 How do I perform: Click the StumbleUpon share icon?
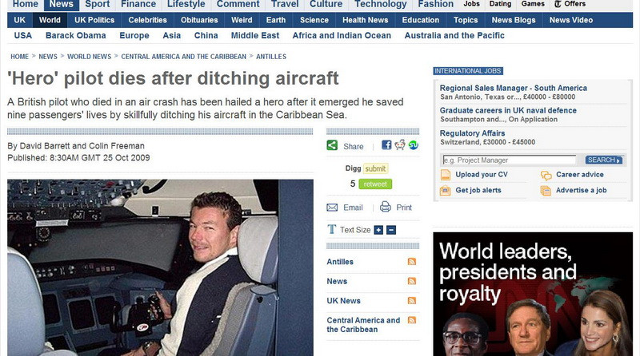[x=414, y=145]
